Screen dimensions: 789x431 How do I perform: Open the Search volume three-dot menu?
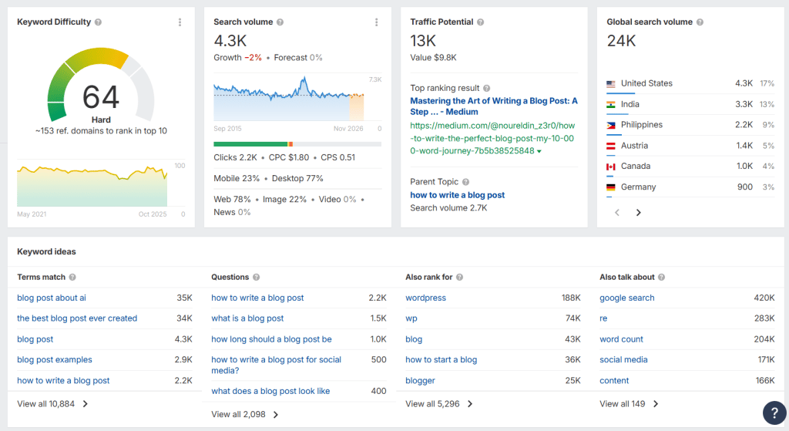pos(376,22)
